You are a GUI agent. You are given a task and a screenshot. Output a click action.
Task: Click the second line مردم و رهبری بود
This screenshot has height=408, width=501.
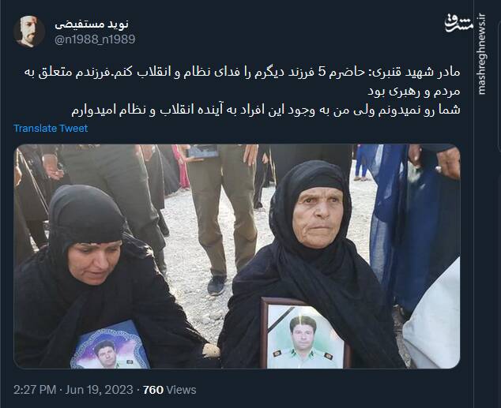[x=414, y=92]
